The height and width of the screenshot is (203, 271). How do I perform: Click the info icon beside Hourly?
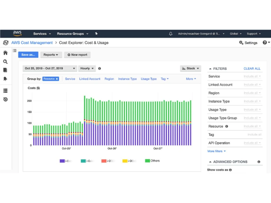point(100,68)
